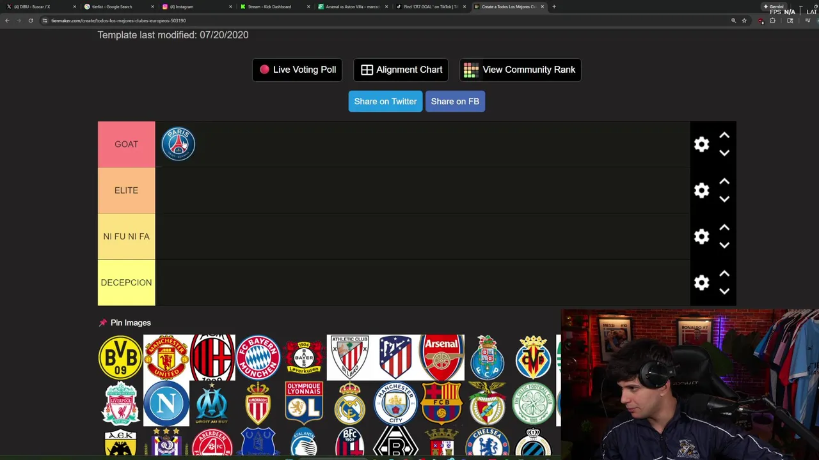Select the PSG logo in GOAT tier
Image resolution: width=819 pixels, height=460 pixels.
[x=178, y=144]
